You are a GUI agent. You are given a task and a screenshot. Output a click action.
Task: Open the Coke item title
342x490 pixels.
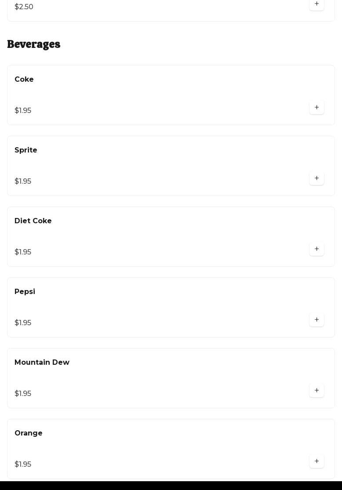pos(24,80)
